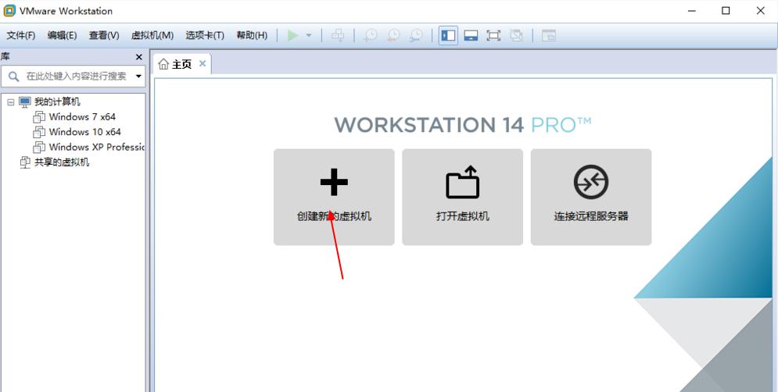This screenshot has width=778, height=392.
Task: Open the library search filter dropdown
Action: pos(138,77)
